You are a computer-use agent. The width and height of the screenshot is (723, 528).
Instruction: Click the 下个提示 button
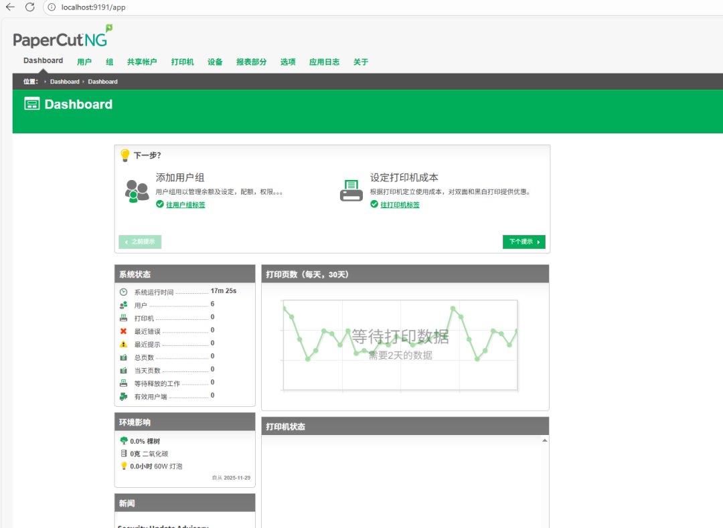(524, 242)
